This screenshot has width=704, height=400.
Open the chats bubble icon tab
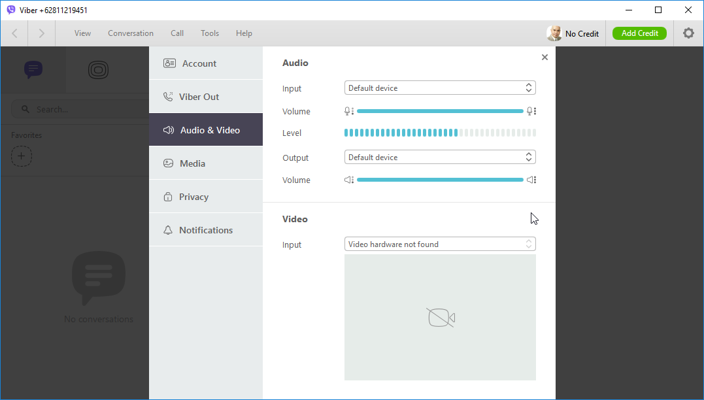(x=33, y=69)
